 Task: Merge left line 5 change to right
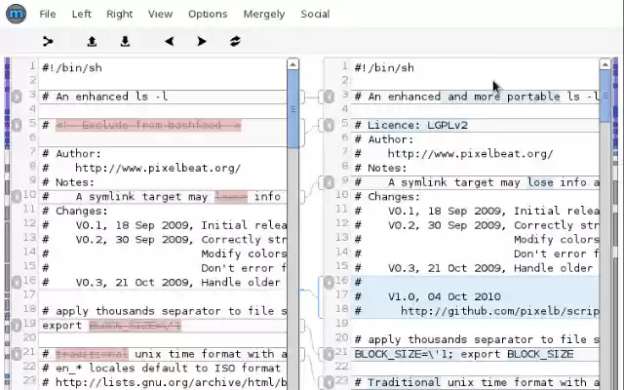17,125
